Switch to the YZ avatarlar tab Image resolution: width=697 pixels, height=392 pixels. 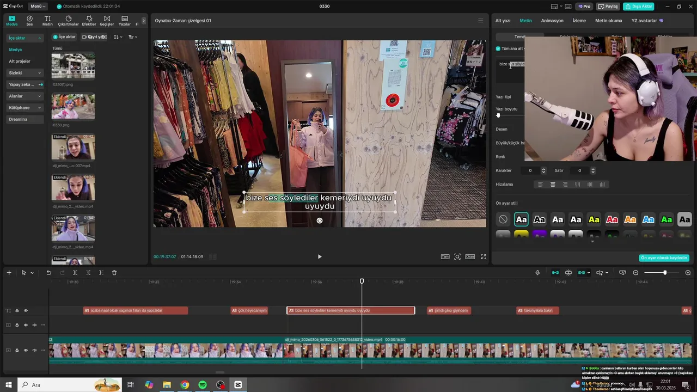point(647,21)
